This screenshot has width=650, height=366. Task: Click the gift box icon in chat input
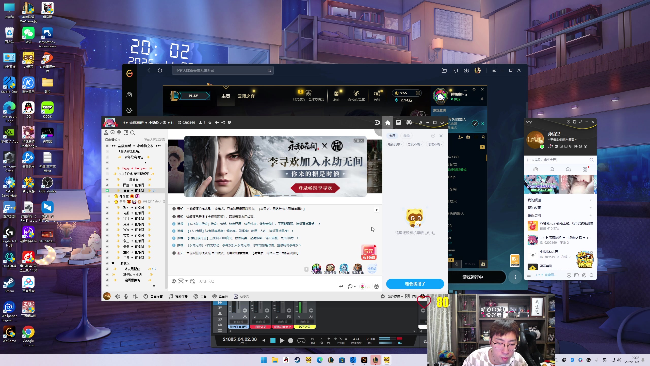click(x=377, y=286)
